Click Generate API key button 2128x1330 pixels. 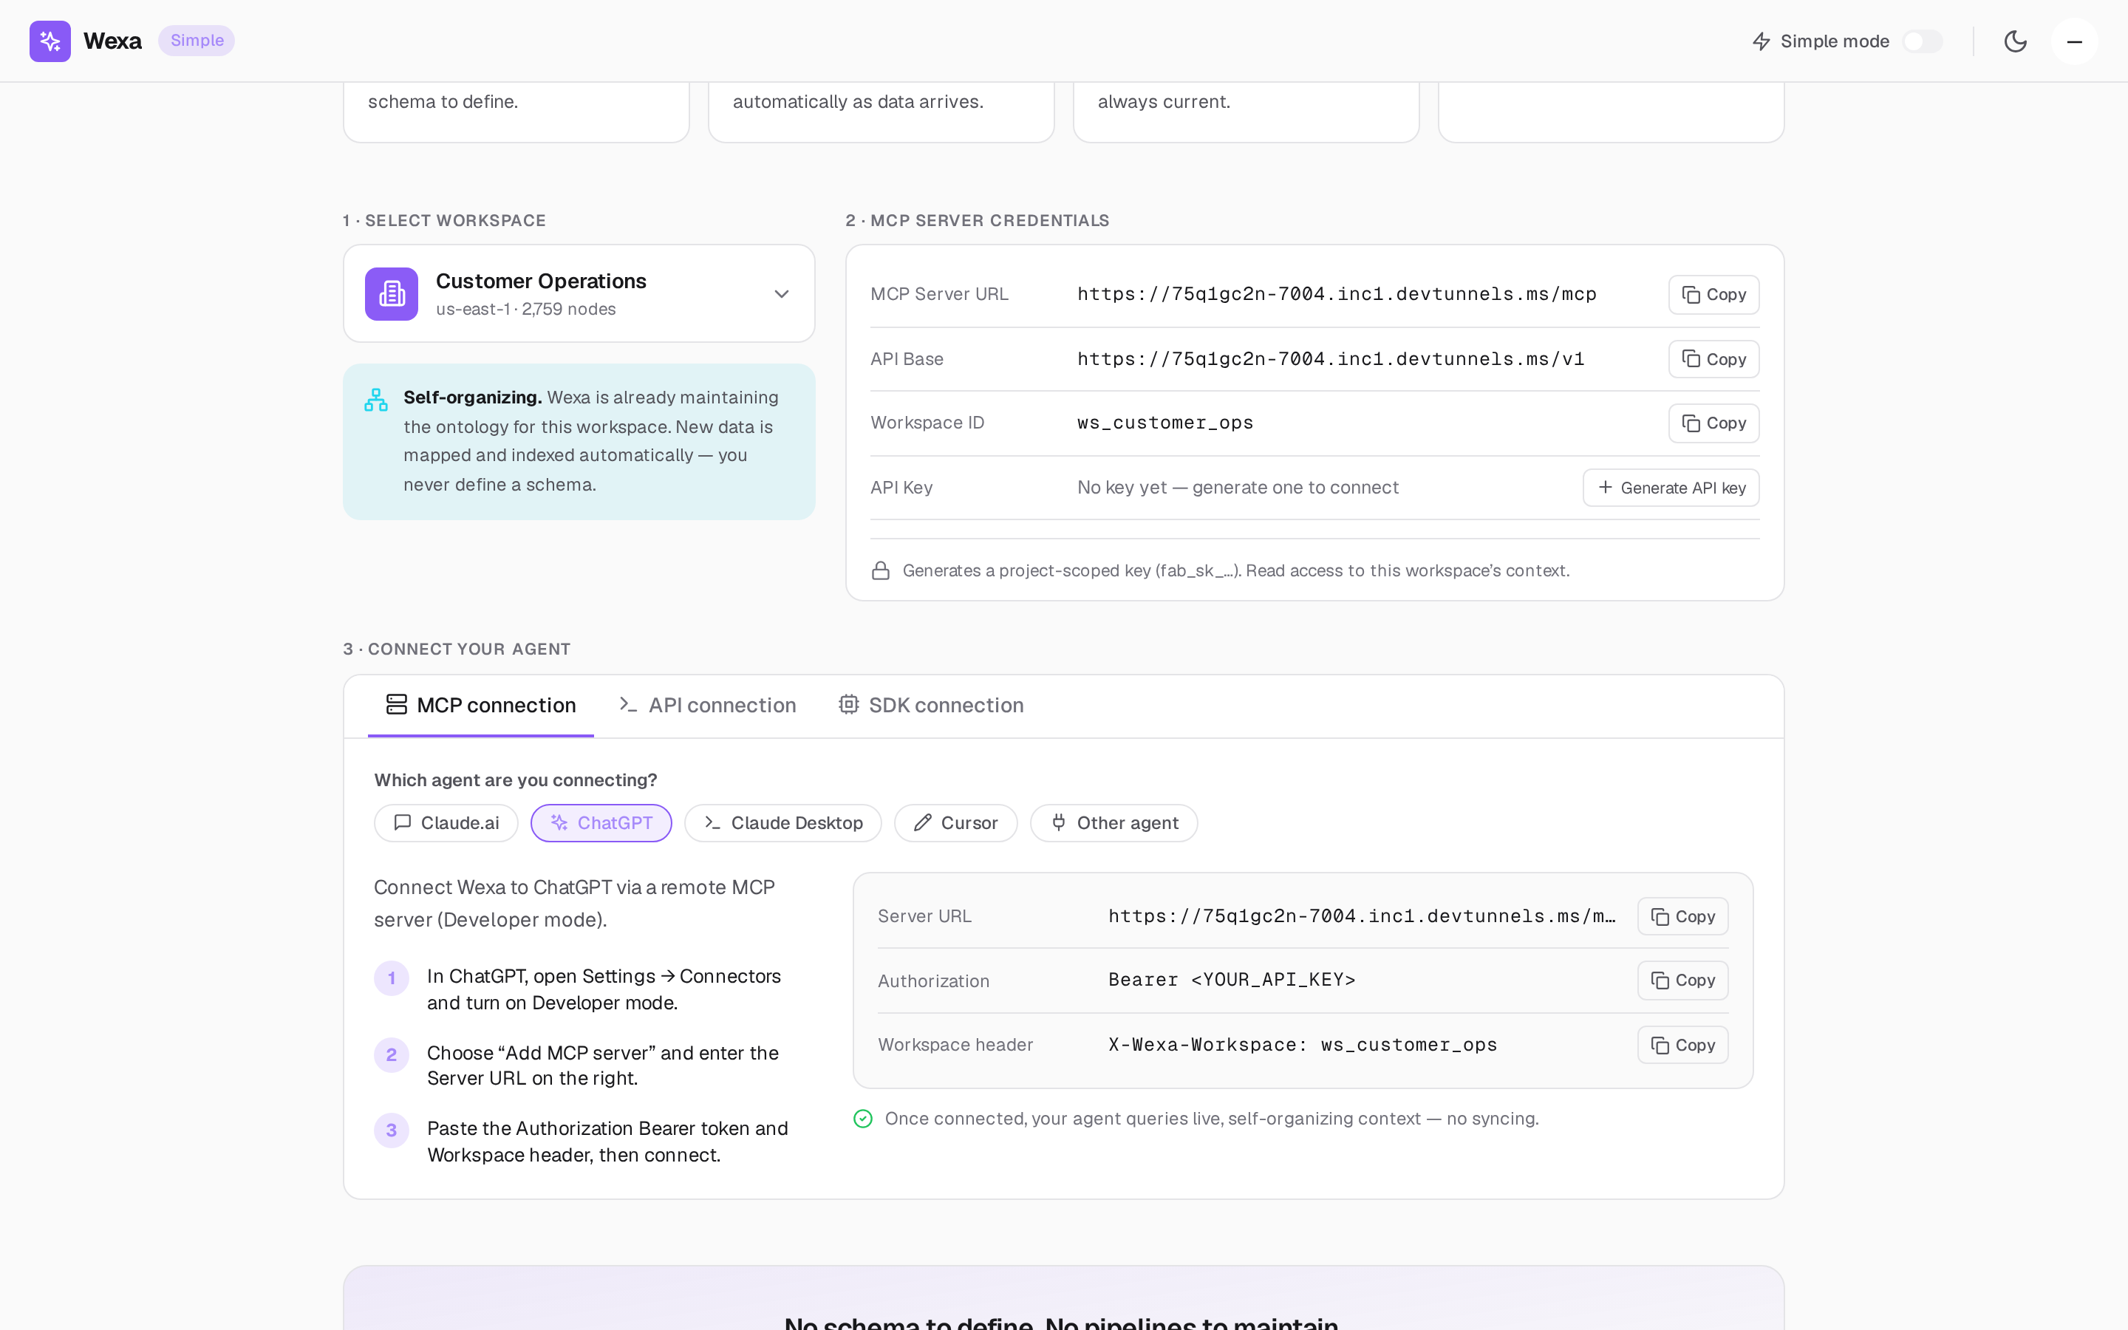[x=1671, y=488]
